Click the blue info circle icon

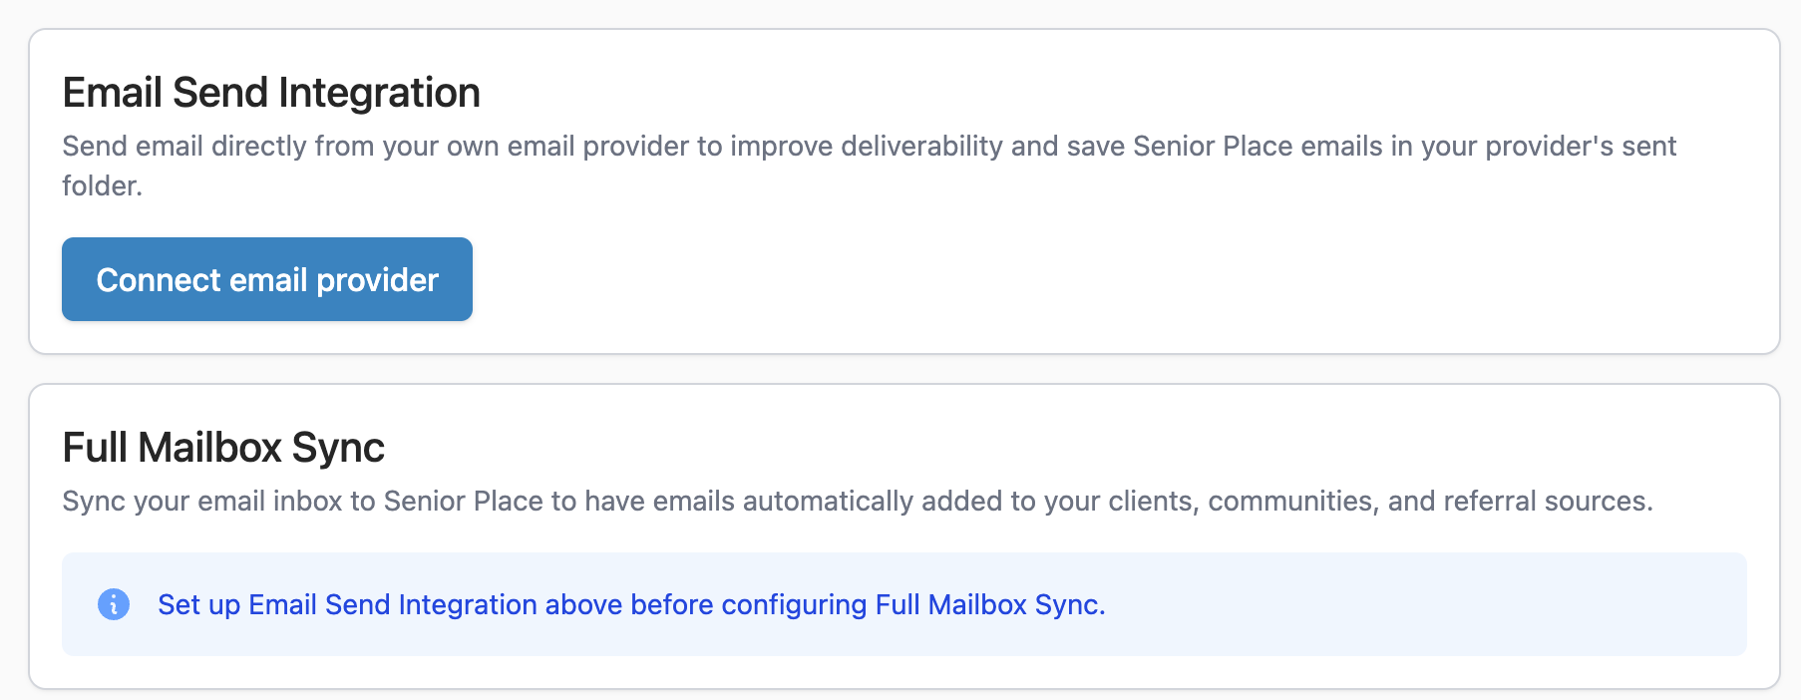114,604
